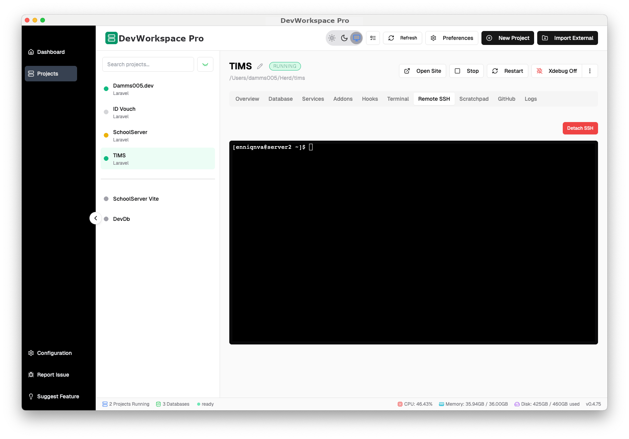Screen dimensions: 629x439
Task: Switch to the Terminal tab
Action: 398,99
